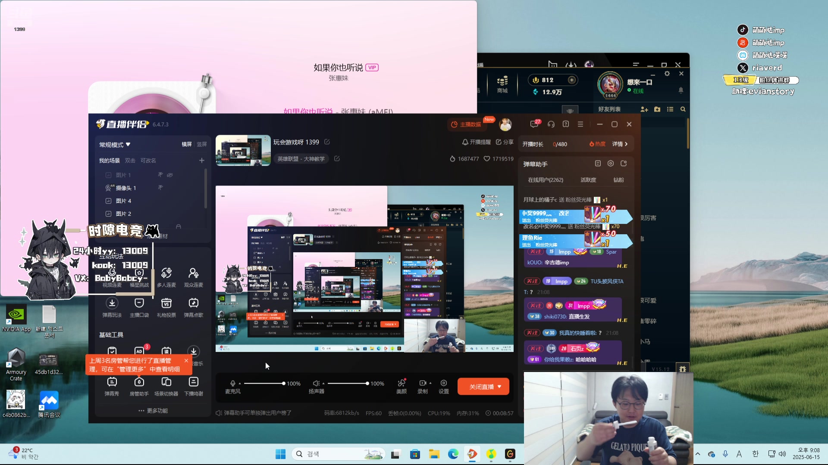This screenshot has height=465, width=828.
Task: Open 弹幕助手 list settings icon
Action: click(x=598, y=163)
